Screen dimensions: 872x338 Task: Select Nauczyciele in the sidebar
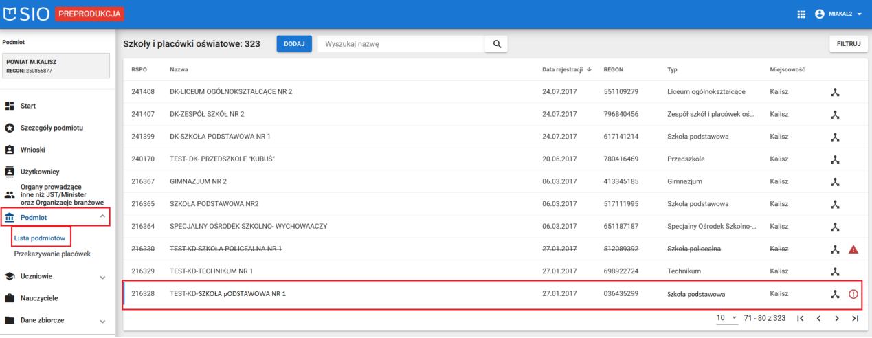click(39, 298)
